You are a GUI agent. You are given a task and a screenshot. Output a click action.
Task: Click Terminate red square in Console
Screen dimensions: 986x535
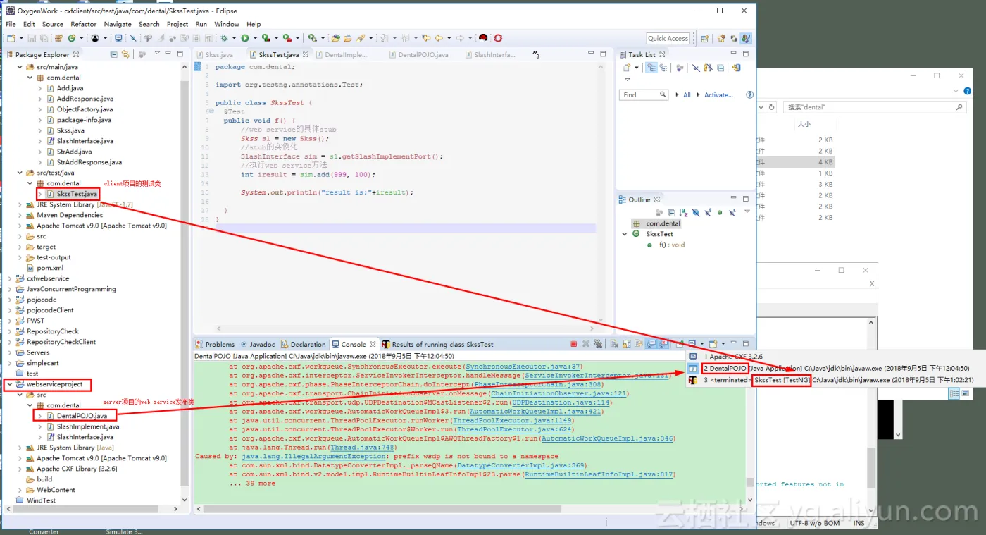point(574,344)
